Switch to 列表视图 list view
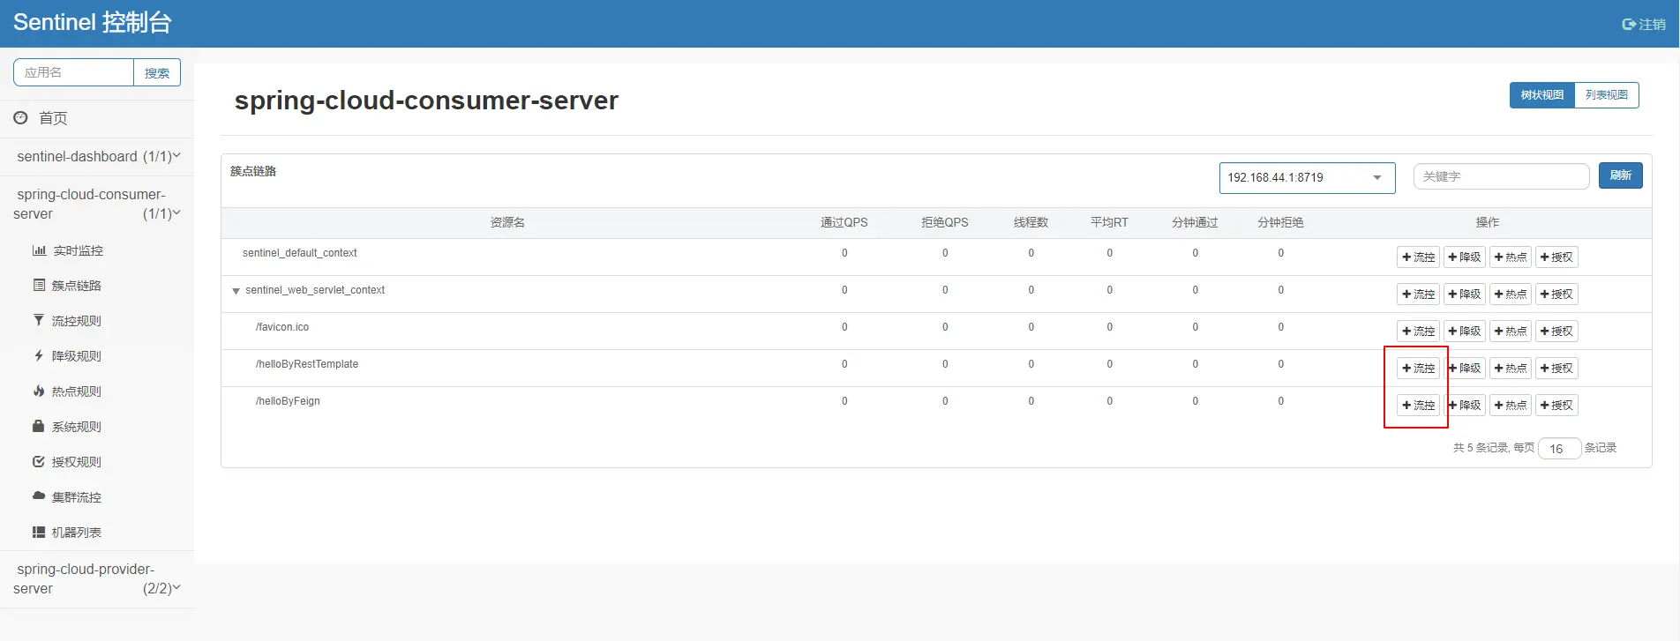Screen dimensions: 1680x641 click(1606, 95)
